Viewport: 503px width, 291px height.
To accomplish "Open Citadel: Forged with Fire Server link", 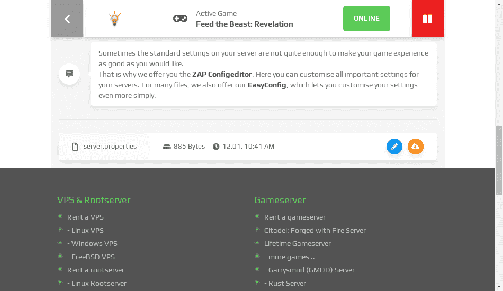I will [315, 230].
